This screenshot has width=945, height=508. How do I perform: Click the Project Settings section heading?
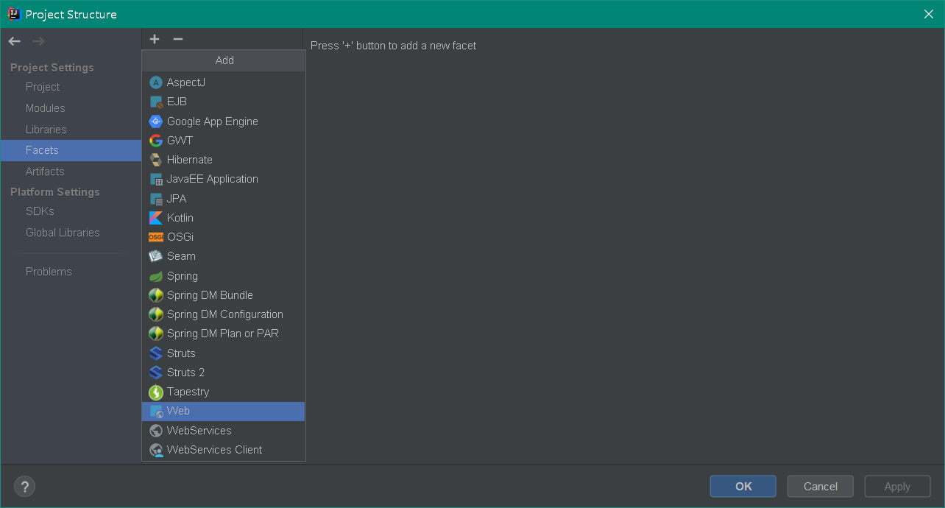point(52,68)
